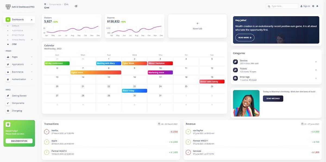Collapse the Dashboards section chevron
The image size is (326, 162).
(32, 19)
